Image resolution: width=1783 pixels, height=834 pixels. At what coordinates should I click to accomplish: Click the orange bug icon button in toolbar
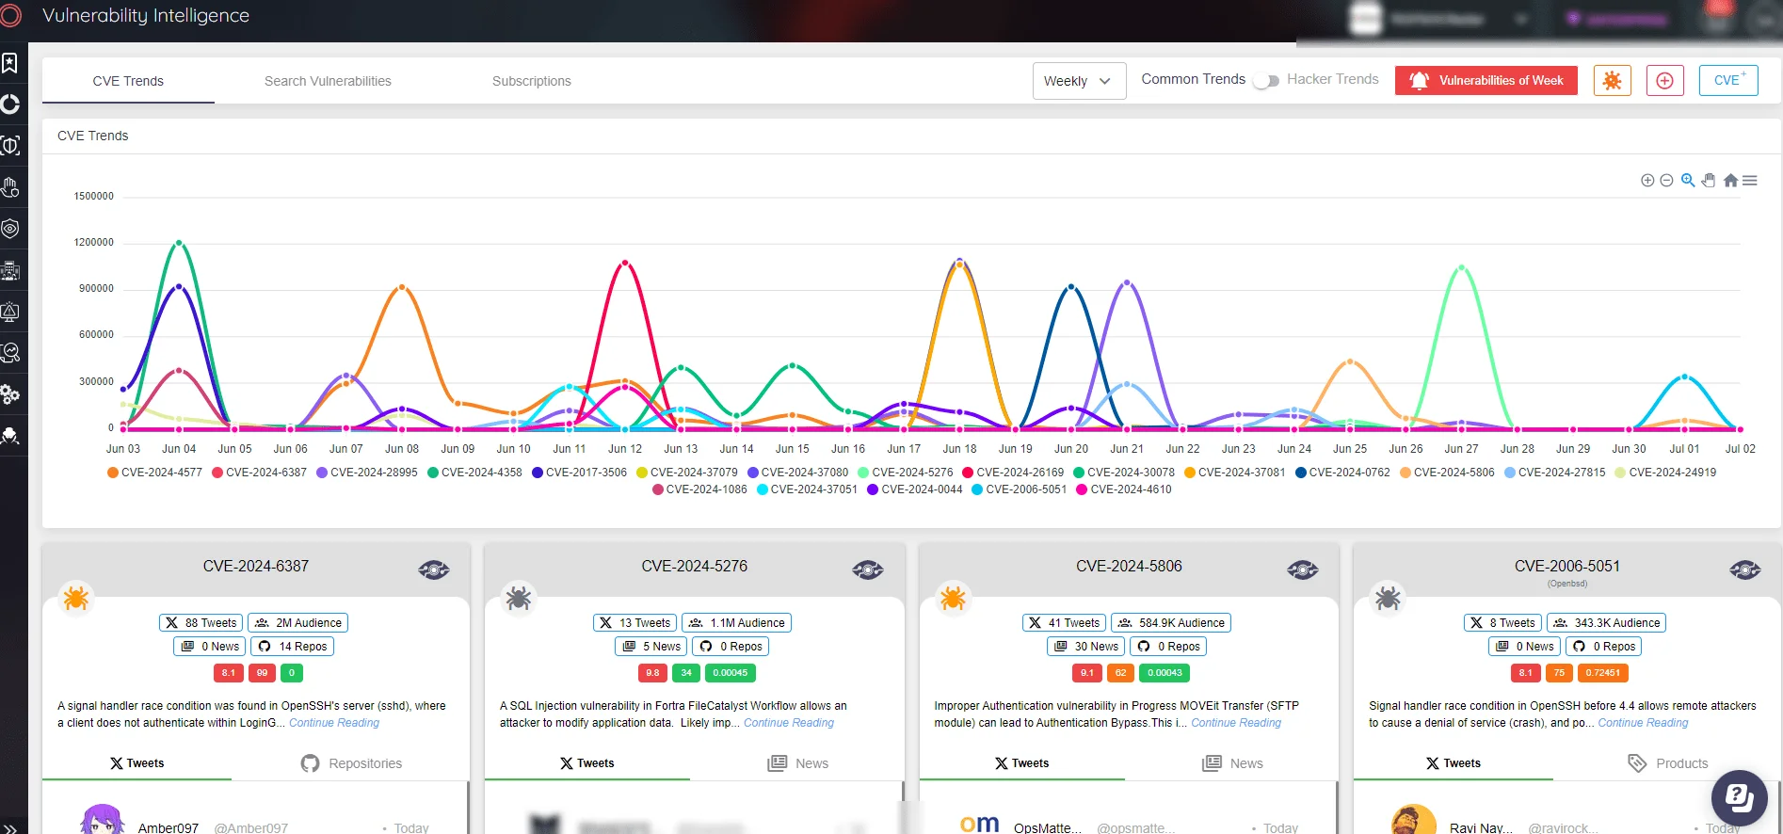[1612, 80]
